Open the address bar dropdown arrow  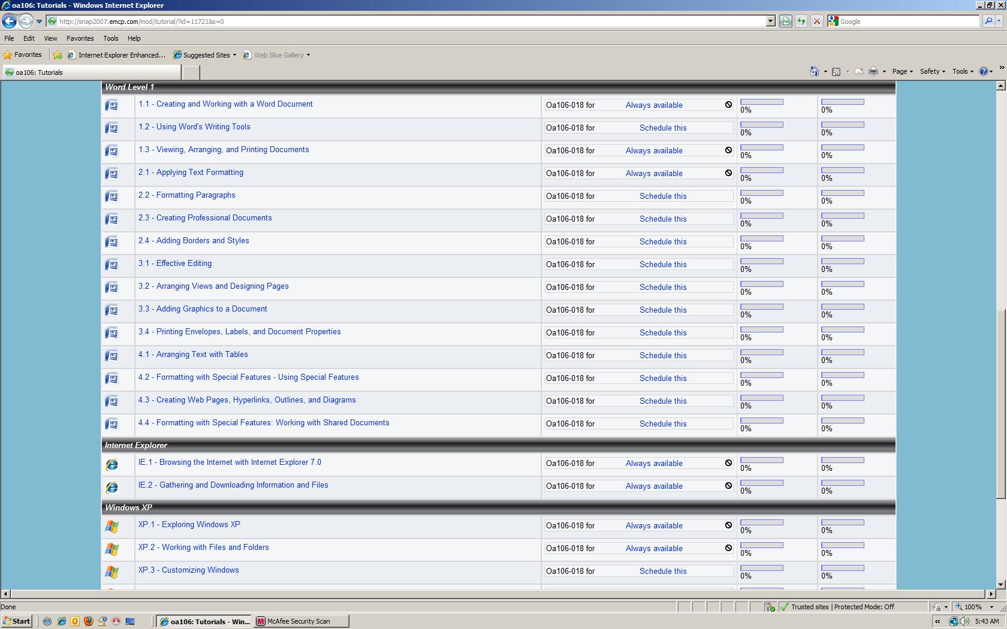pyautogui.click(x=771, y=21)
